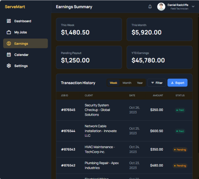Click the Earnings dollar coin icon

click(x=9, y=43)
